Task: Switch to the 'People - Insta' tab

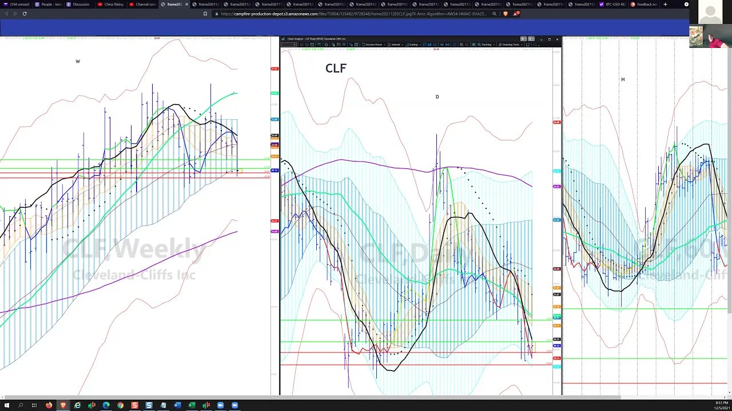Action: tap(49, 5)
